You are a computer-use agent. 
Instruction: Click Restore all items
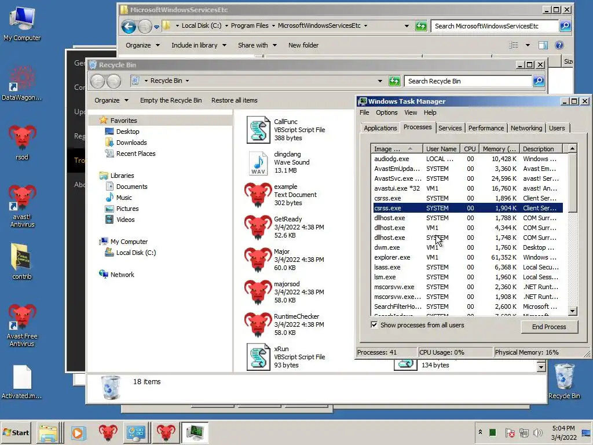pos(234,100)
